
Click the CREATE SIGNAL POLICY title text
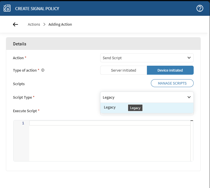[37, 8]
